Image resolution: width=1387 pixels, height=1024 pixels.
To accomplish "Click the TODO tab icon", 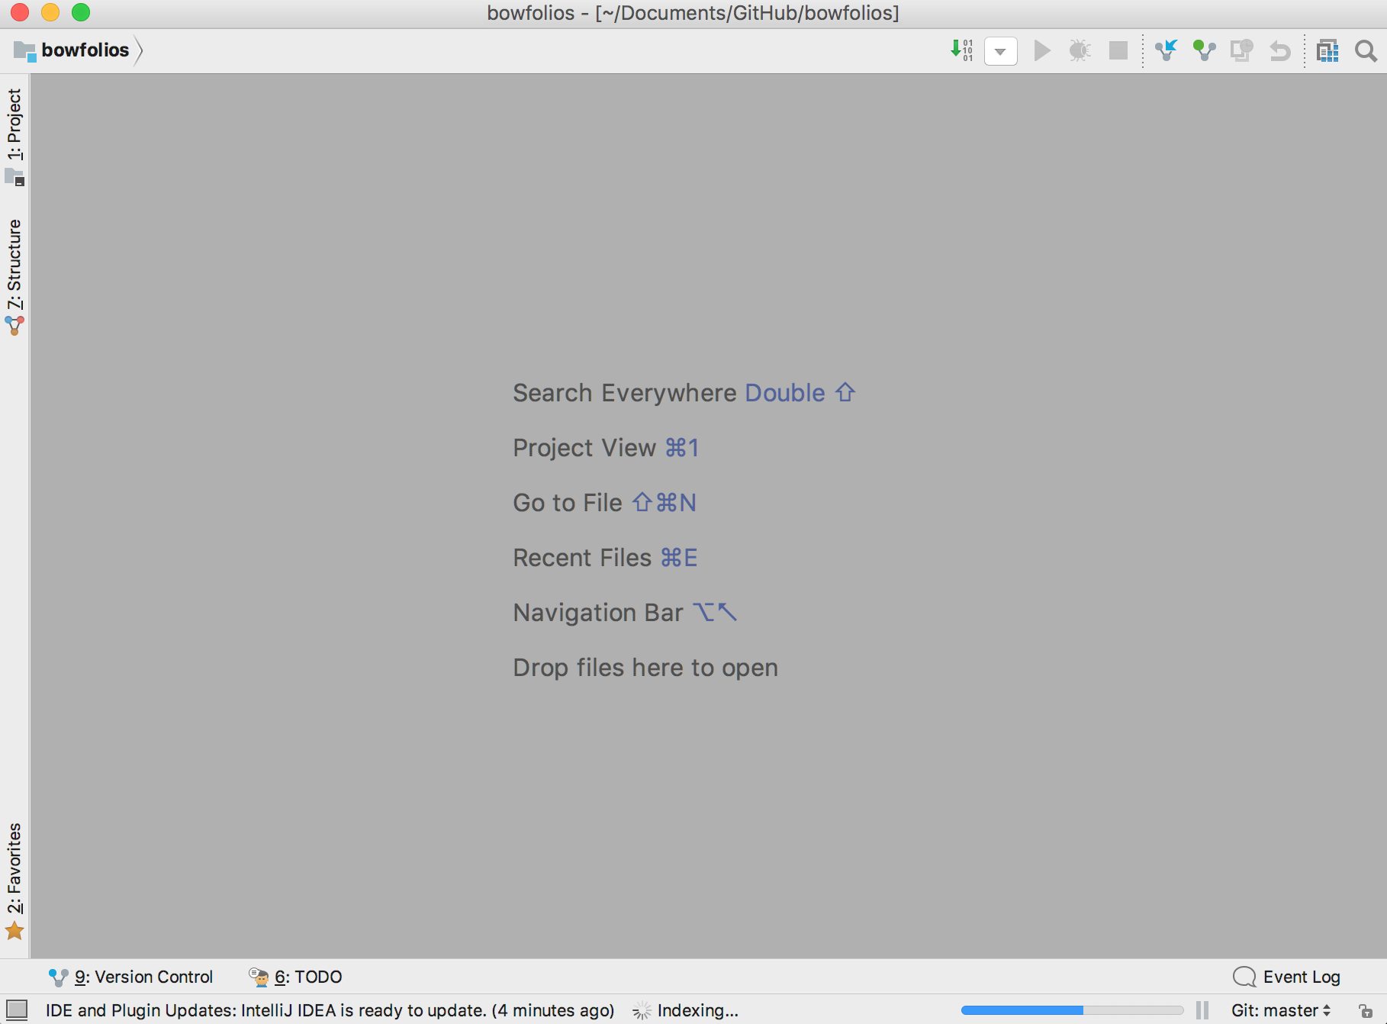I will pos(259,977).
